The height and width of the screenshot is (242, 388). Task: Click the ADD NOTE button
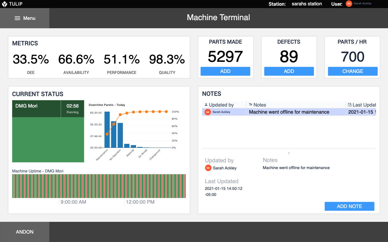[349, 206]
